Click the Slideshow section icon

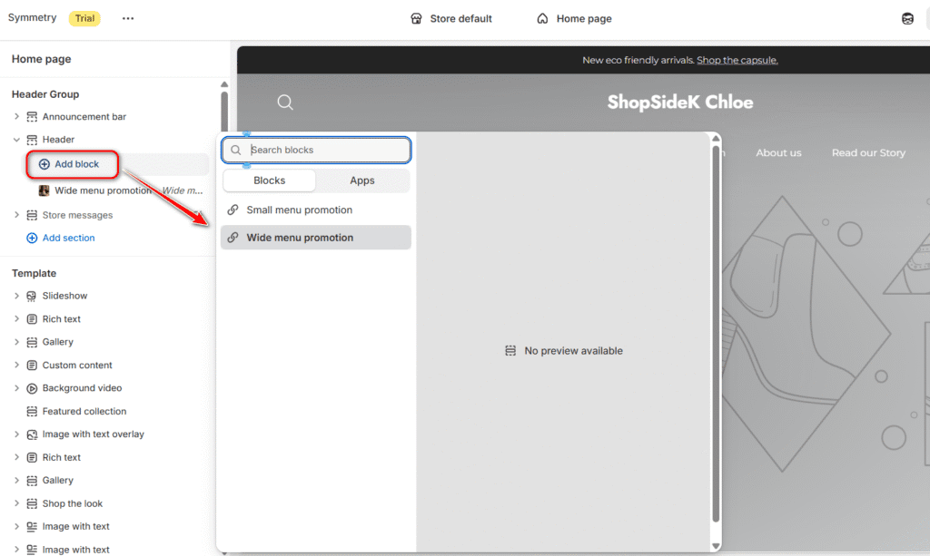[32, 296]
